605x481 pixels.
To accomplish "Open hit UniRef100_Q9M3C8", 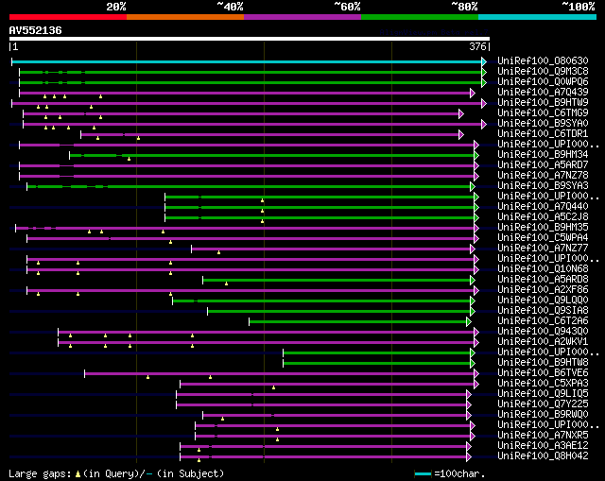I will pyautogui.click(x=543, y=72).
